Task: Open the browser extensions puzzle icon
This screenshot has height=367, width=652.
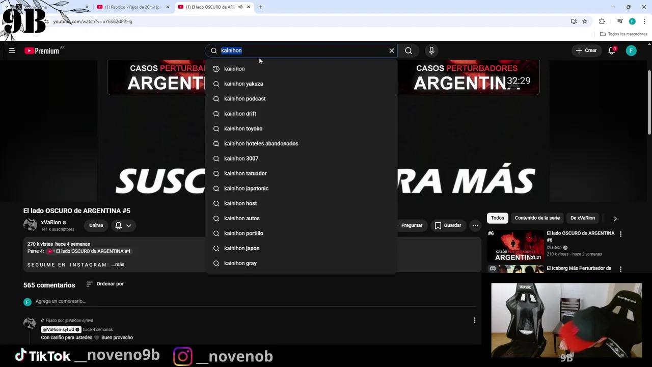Action: pos(602,21)
